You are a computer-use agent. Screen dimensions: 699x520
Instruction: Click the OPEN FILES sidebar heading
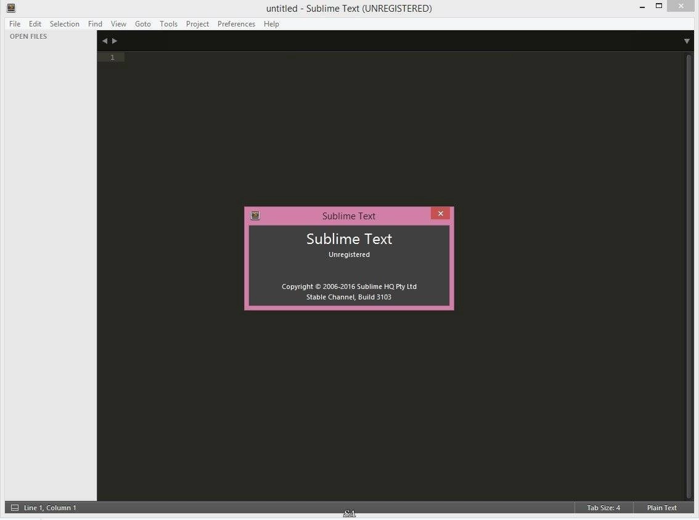(28, 36)
